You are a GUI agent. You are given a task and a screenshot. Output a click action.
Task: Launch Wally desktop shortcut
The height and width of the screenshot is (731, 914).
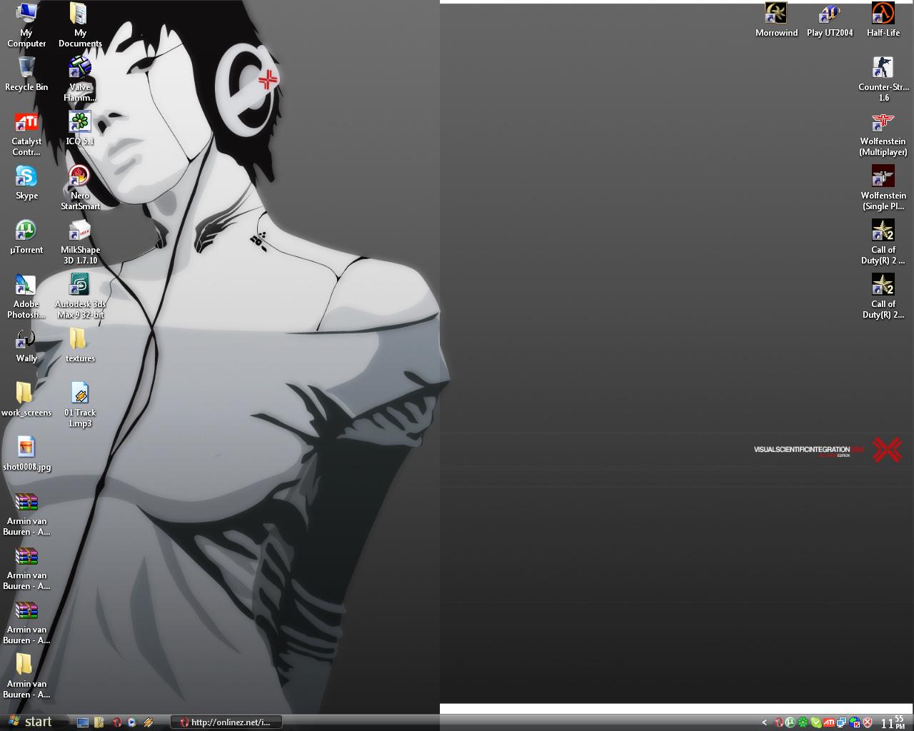[26, 346]
